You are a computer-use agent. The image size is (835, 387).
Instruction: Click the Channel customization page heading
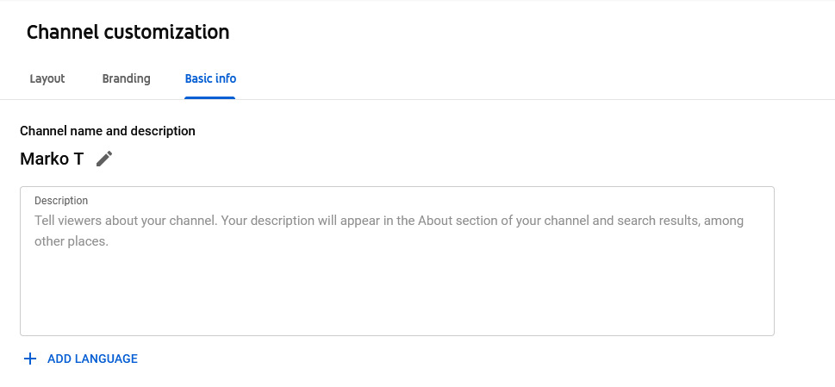point(128,32)
